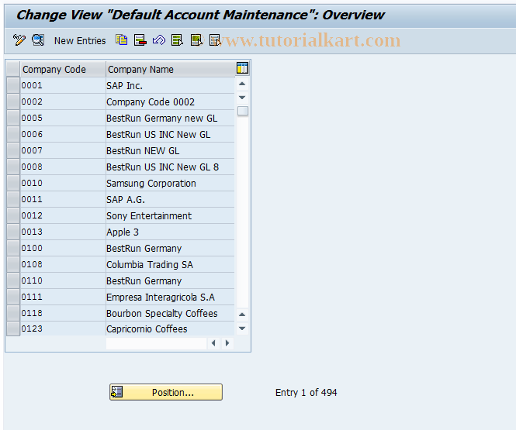The height and width of the screenshot is (430, 516).
Task: Select row for BestRun NEW GL
Action: 13,150
